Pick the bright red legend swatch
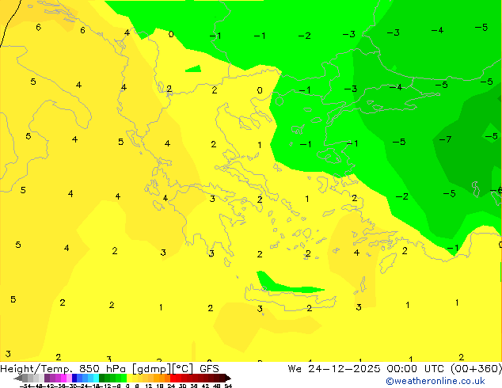This screenshot has height=388, width=502. click(x=173, y=378)
